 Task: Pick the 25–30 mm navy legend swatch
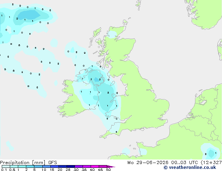point(71,166)
